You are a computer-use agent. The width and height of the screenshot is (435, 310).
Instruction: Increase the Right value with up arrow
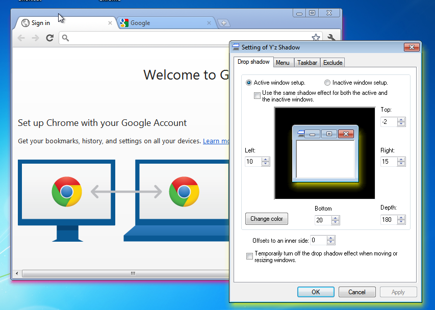[401, 160]
